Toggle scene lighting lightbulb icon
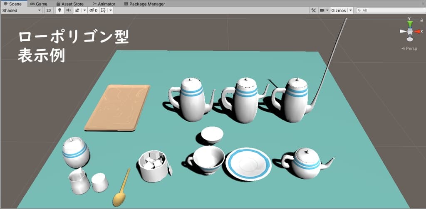Screen dimensions: 426x209 [60, 10]
